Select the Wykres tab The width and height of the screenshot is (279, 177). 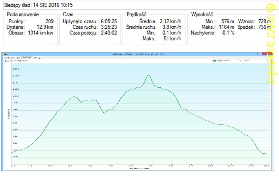pos(27,58)
